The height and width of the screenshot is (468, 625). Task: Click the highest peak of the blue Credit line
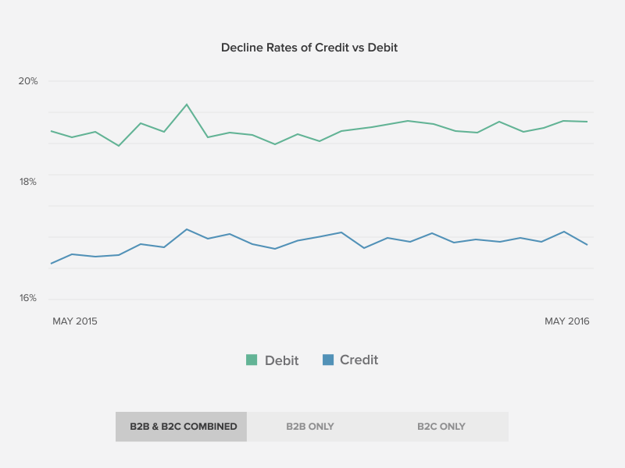[x=186, y=229]
